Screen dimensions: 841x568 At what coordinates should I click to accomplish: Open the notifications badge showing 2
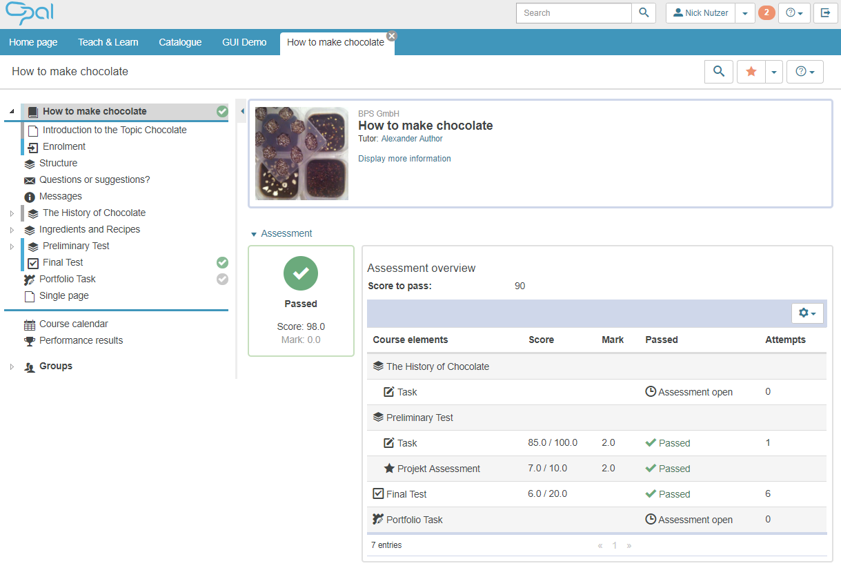(766, 13)
